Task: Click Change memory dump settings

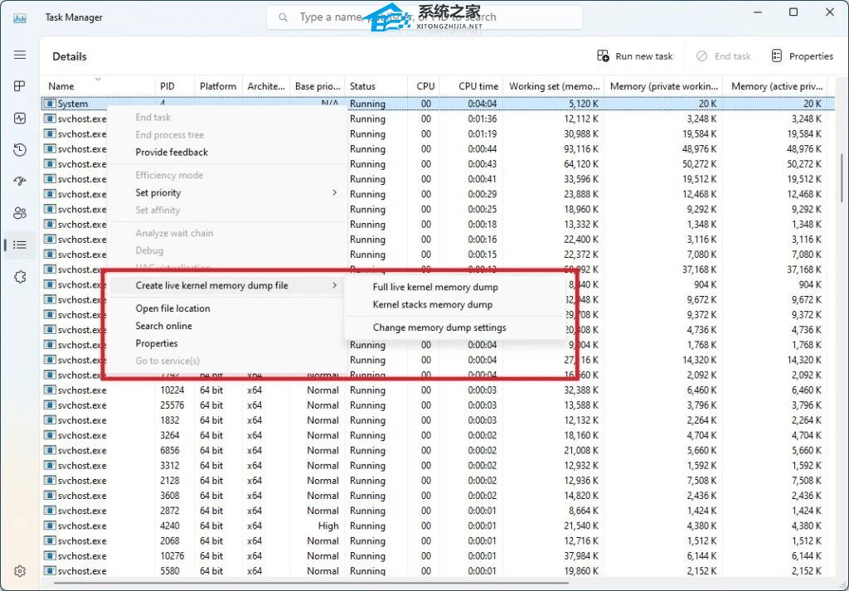Action: [439, 327]
